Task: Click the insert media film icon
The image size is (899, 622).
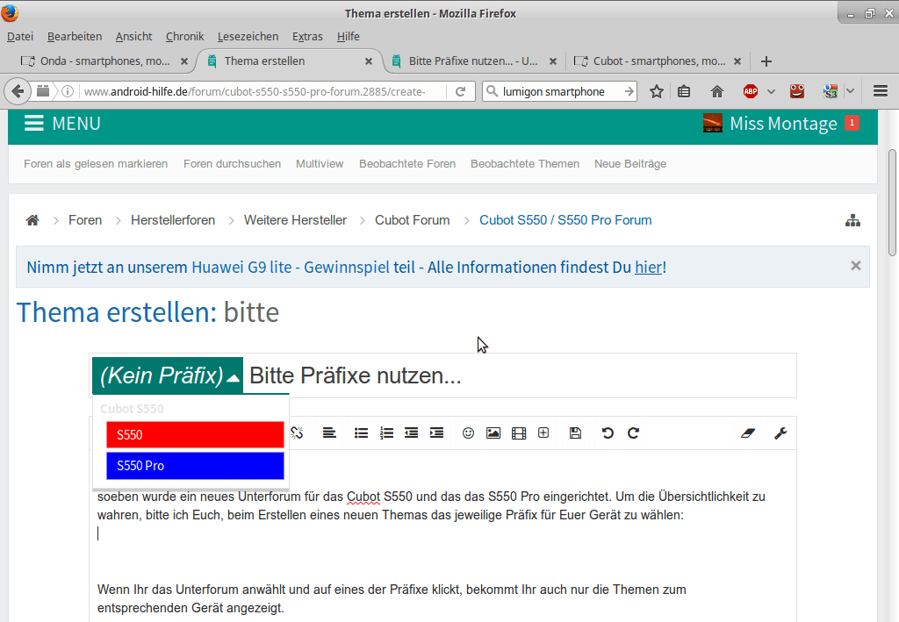Action: [x=519, y=433]
